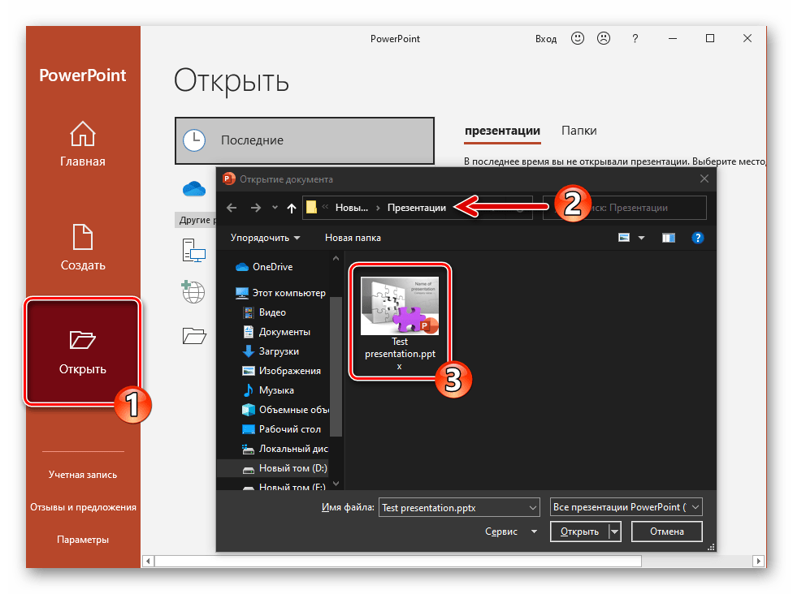Screen dimensions: 793x594
Task: Expand the Упорядочить dropdown
Action: (265, 238)
